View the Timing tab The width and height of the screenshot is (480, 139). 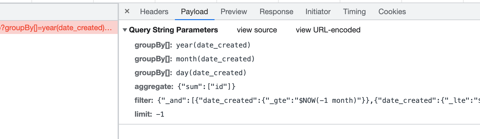[x=354, y=12]
